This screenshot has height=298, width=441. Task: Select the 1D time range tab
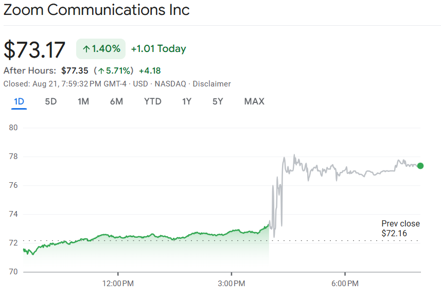point(19,101)
